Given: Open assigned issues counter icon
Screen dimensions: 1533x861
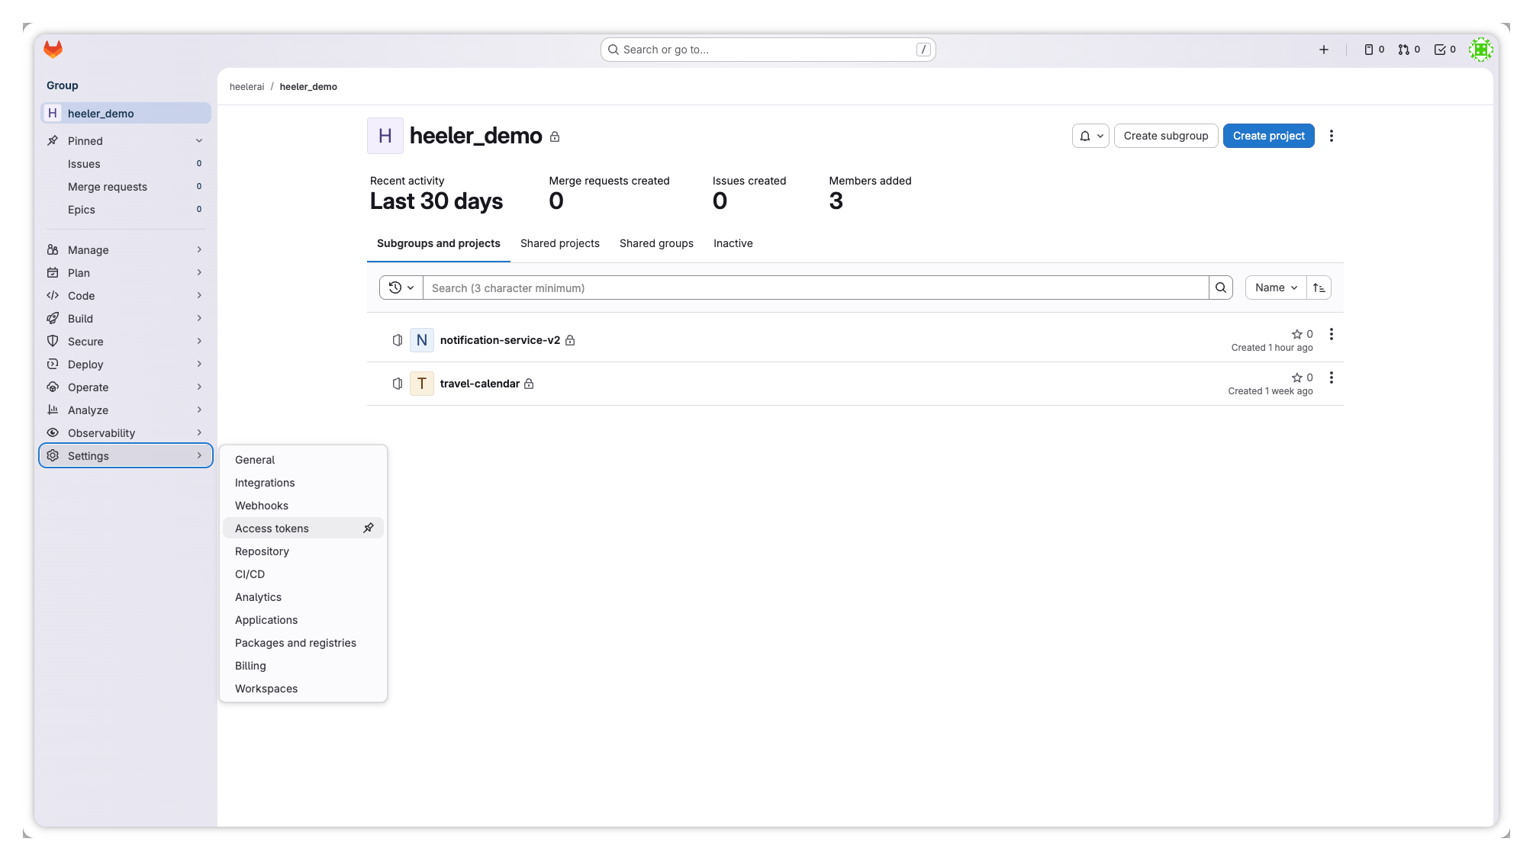Looking at the screenshot, I should 1374,50.
